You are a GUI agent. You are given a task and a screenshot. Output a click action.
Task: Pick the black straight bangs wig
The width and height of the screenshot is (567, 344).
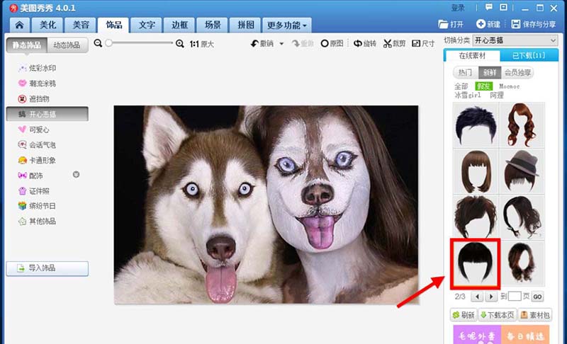[x=476, y=263]
